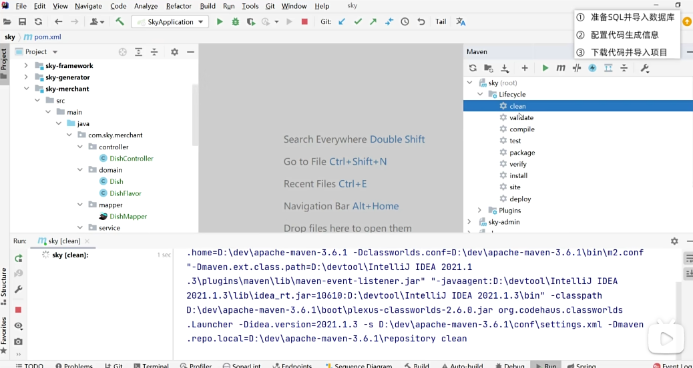Click the Build hammer icon

pyautogui.click(x=120, y=21)
